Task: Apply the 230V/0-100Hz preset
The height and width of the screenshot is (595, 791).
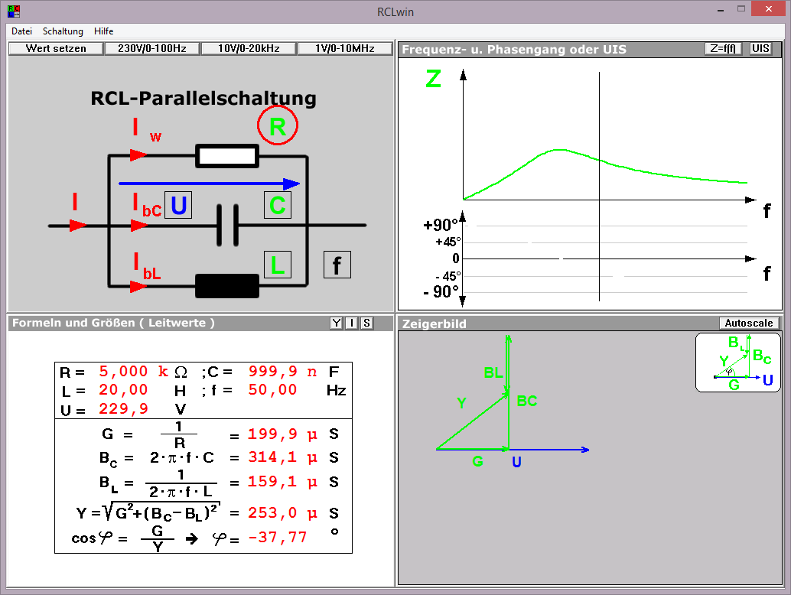Action: click(151, 48)
